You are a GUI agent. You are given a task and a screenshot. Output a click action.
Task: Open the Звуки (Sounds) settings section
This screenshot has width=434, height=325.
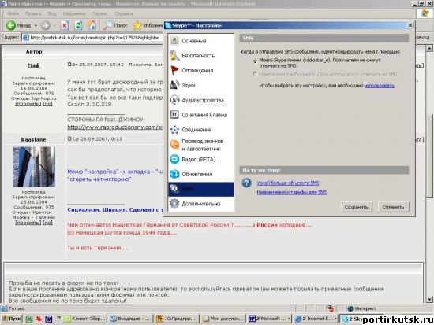(200, 85)
